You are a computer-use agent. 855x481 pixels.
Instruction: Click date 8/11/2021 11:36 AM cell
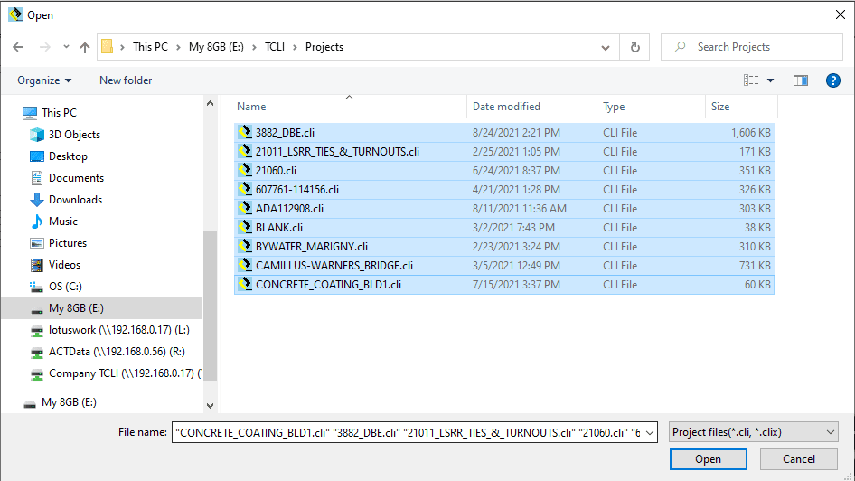(519, 209)
